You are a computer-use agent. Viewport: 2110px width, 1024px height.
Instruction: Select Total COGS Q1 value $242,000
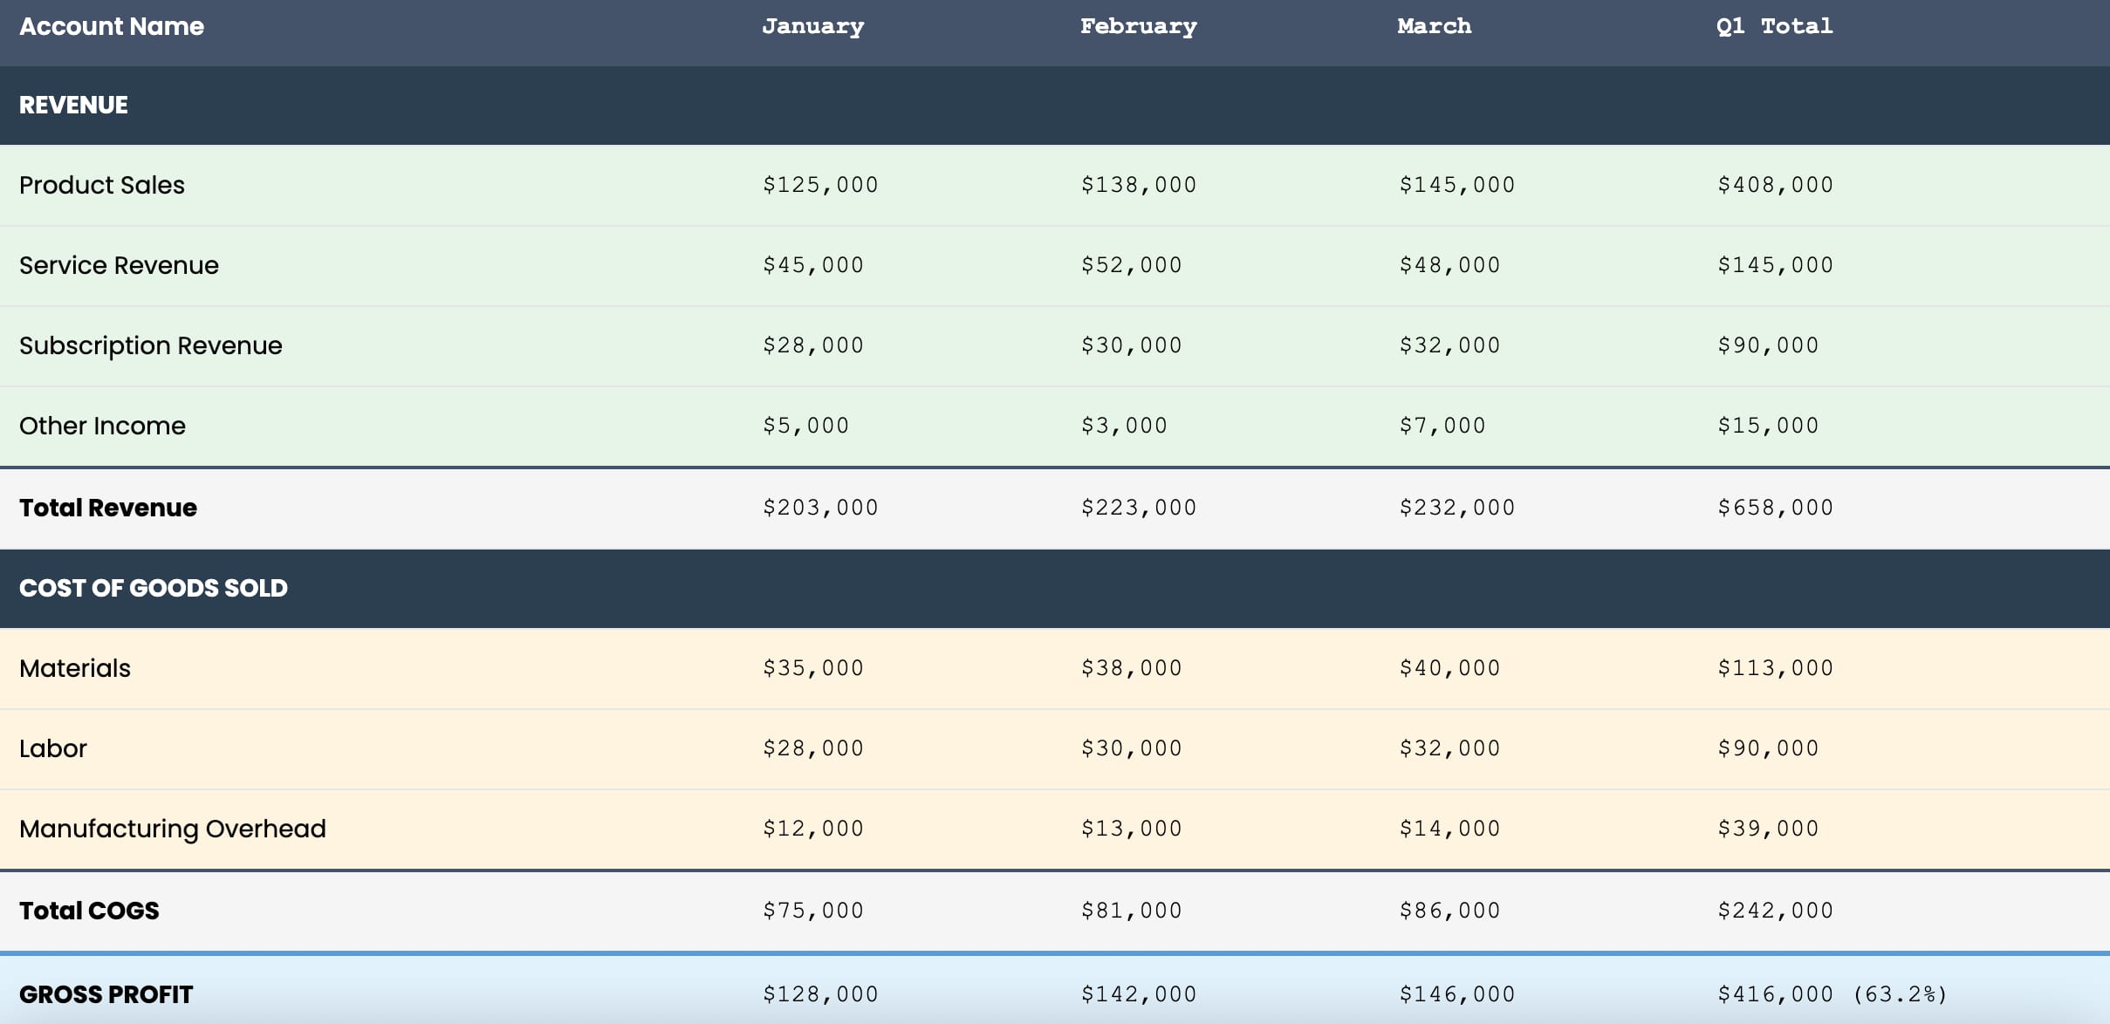coord(1775,911)
